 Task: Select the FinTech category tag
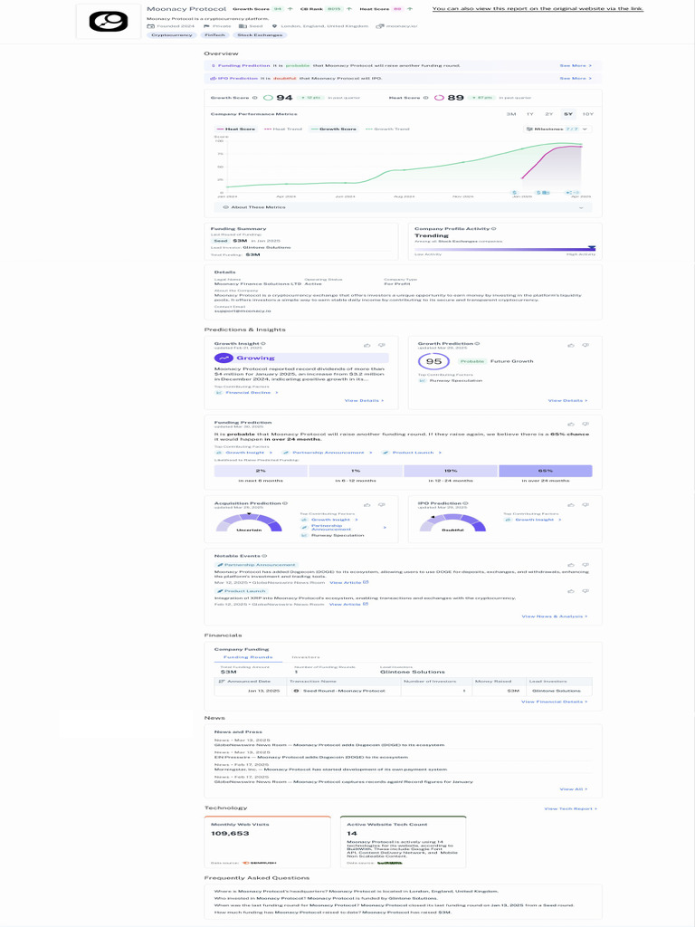click(x=214, y=35)
